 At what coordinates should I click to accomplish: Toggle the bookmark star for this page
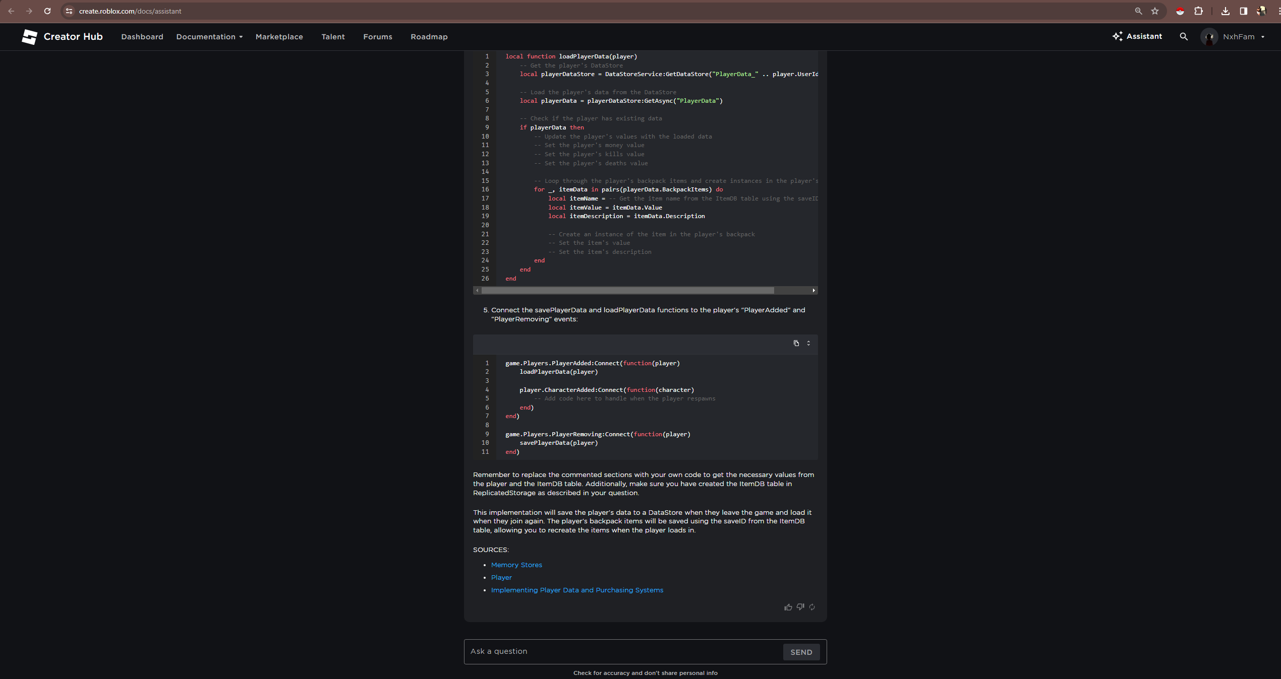[x=1154, y=11]
